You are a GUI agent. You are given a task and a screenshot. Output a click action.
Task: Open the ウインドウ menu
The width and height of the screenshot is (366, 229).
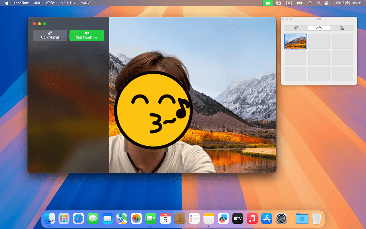[68, 3]
